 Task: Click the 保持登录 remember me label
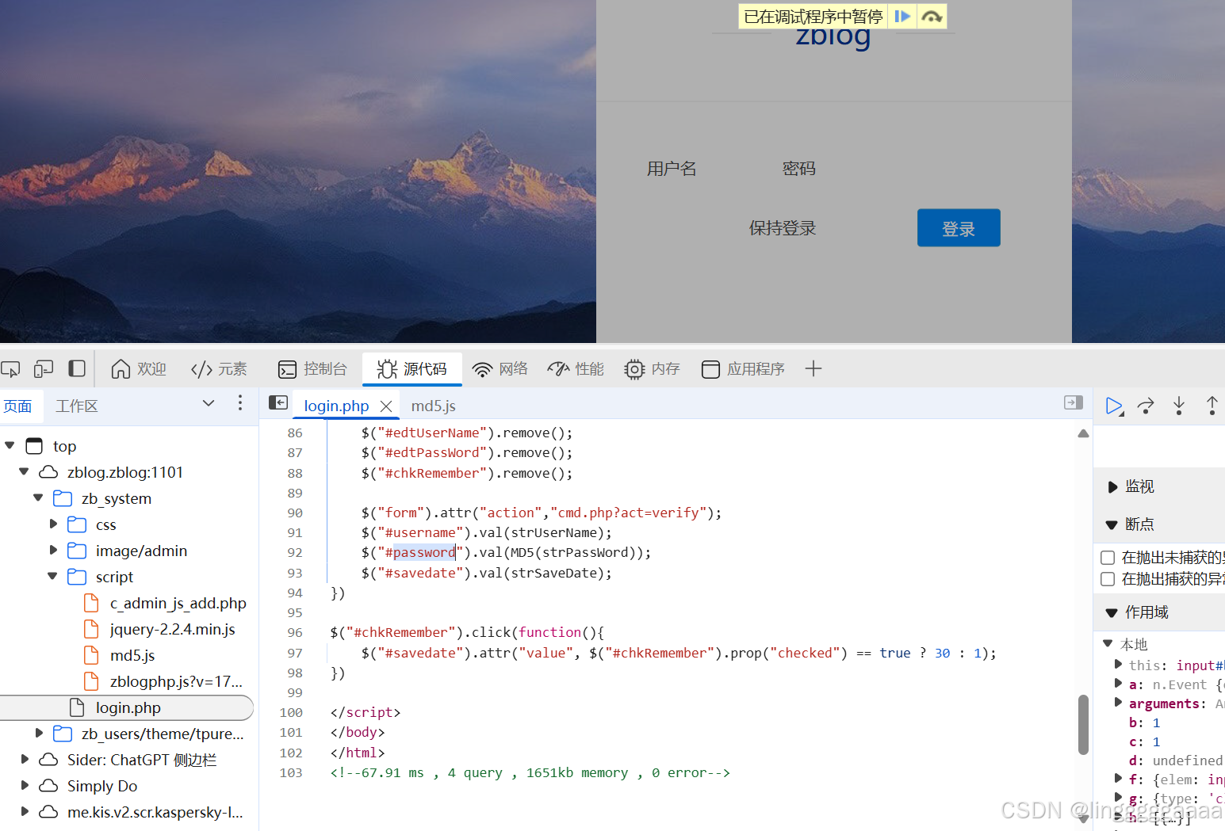click(783, 228)
